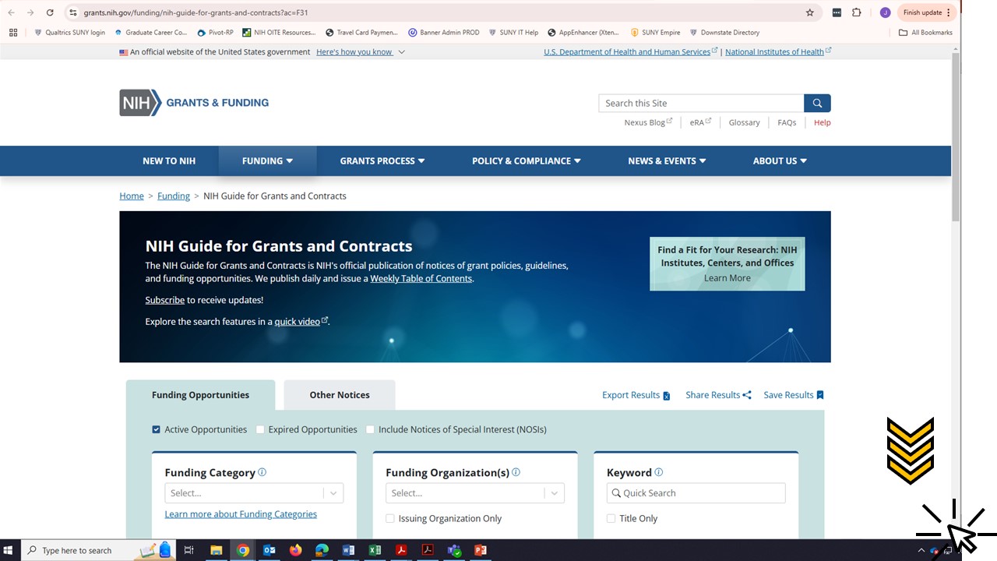Click Subscribe to receive updates
This screenshot has width=997, height=561.
165,300
